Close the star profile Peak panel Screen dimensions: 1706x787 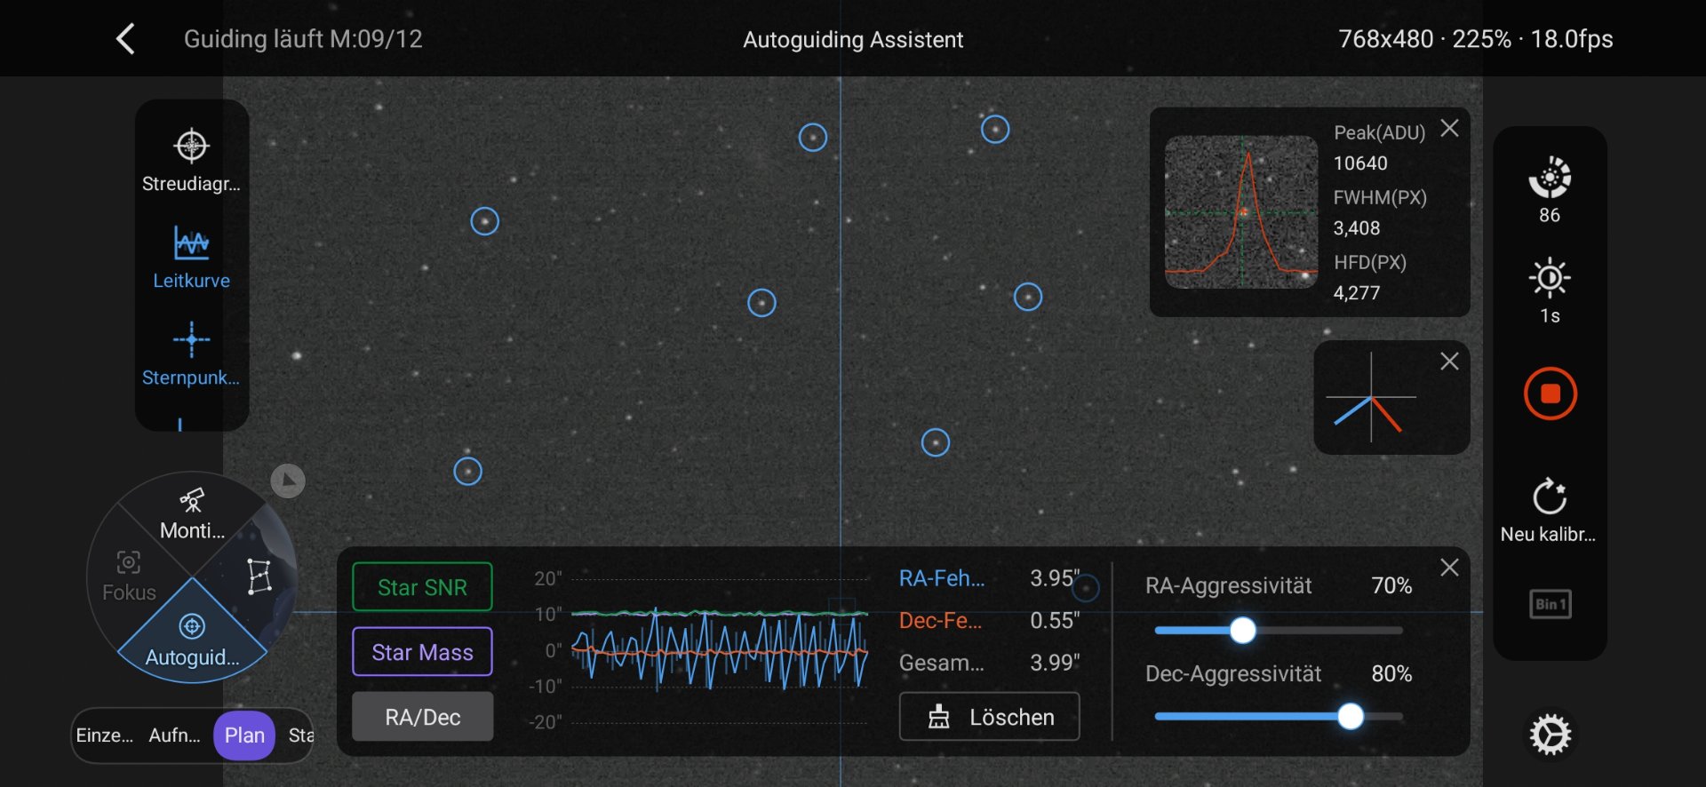point(1449,128)
